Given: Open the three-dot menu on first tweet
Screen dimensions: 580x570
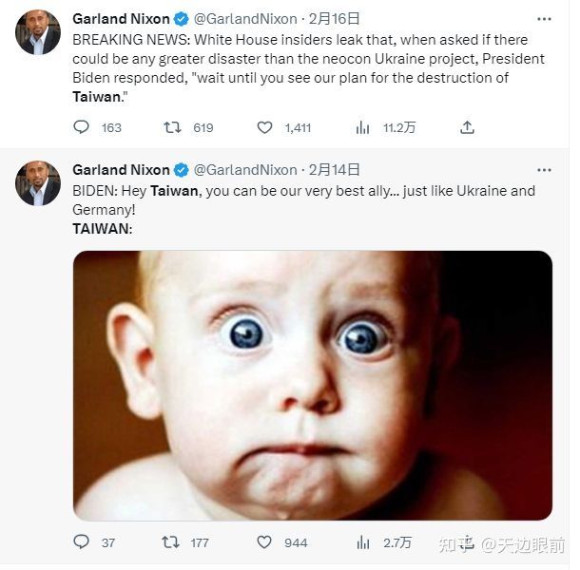Looking at the screenshot, I should coord(543,19).
